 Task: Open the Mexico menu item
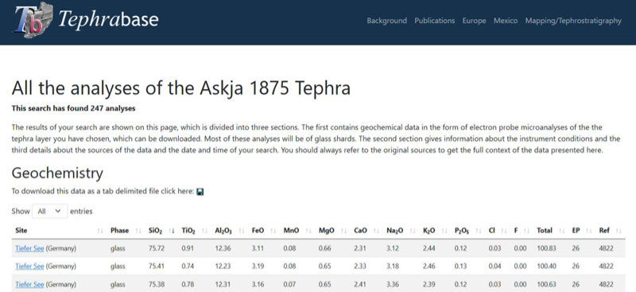point(506,21)
